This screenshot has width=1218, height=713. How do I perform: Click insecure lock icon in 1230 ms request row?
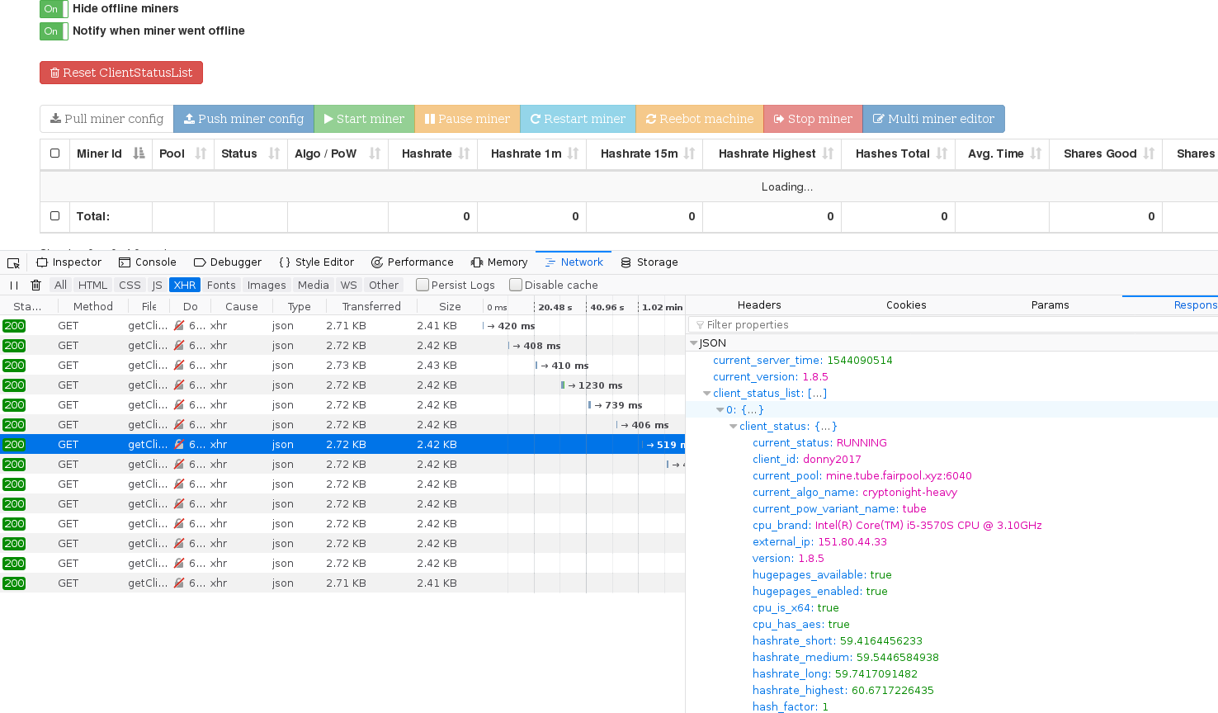[179, 385]
